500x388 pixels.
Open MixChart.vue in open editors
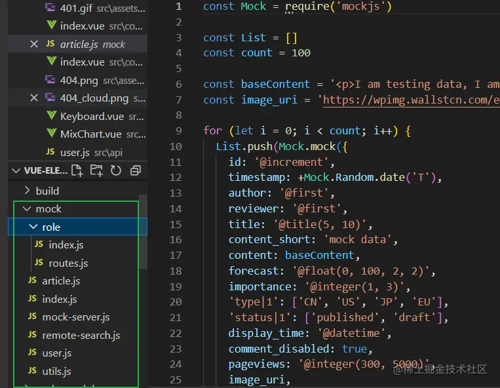click(77, 134)
